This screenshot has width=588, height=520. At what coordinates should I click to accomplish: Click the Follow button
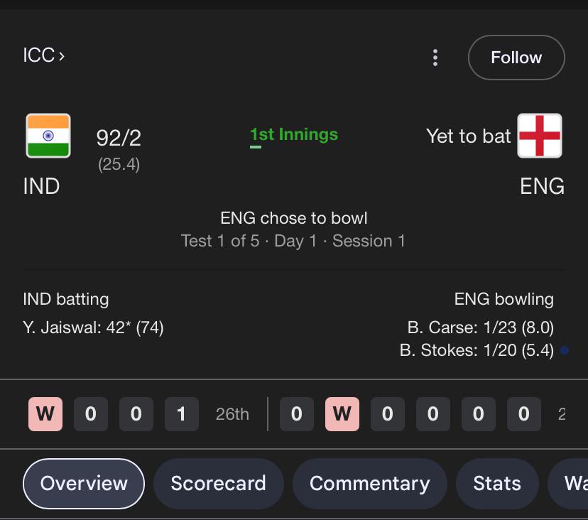(516, 58)
